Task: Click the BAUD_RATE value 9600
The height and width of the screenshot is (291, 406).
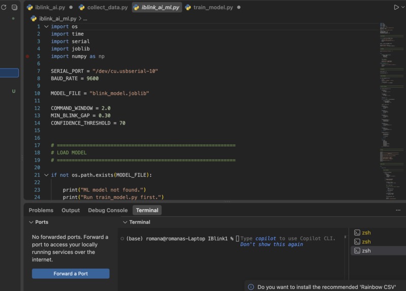Action: (x=92, y=79)
